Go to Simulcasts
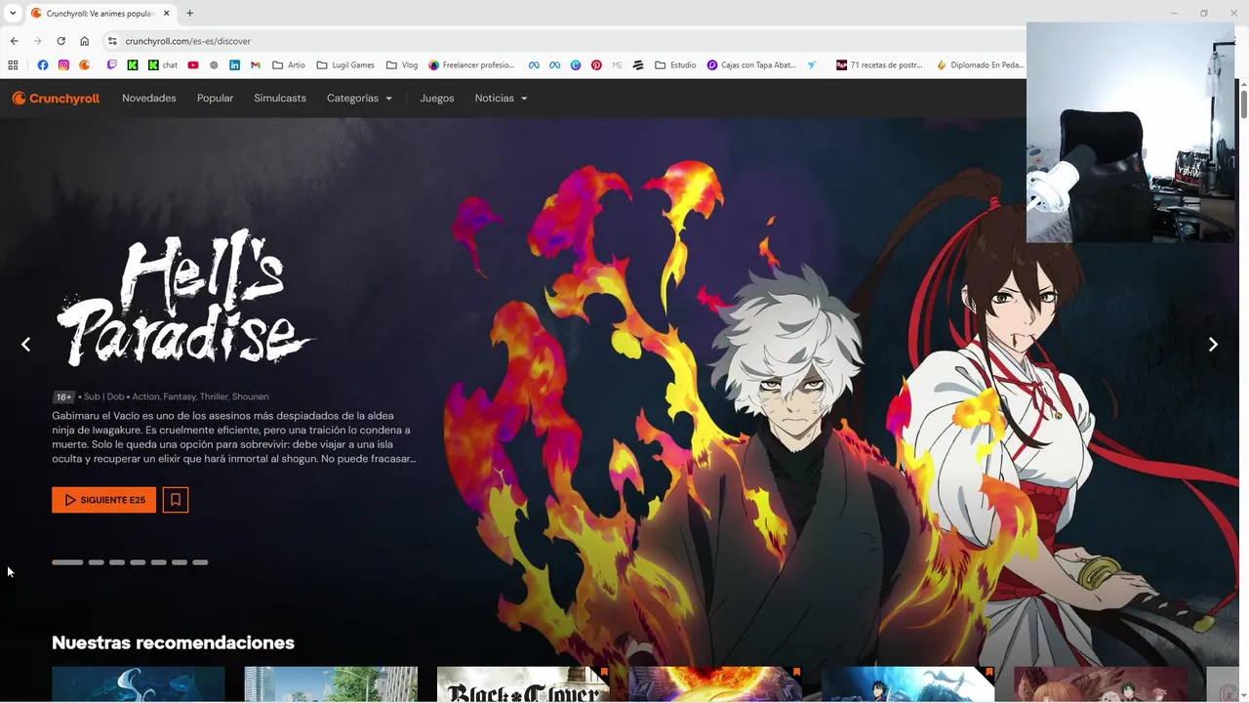 tap(280, 99)
